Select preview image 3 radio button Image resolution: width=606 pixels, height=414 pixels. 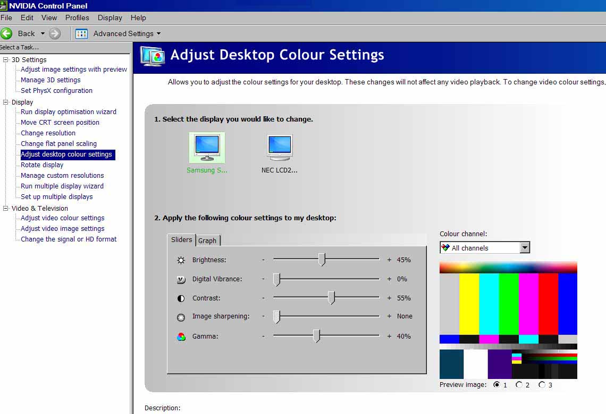click(542, 385)
